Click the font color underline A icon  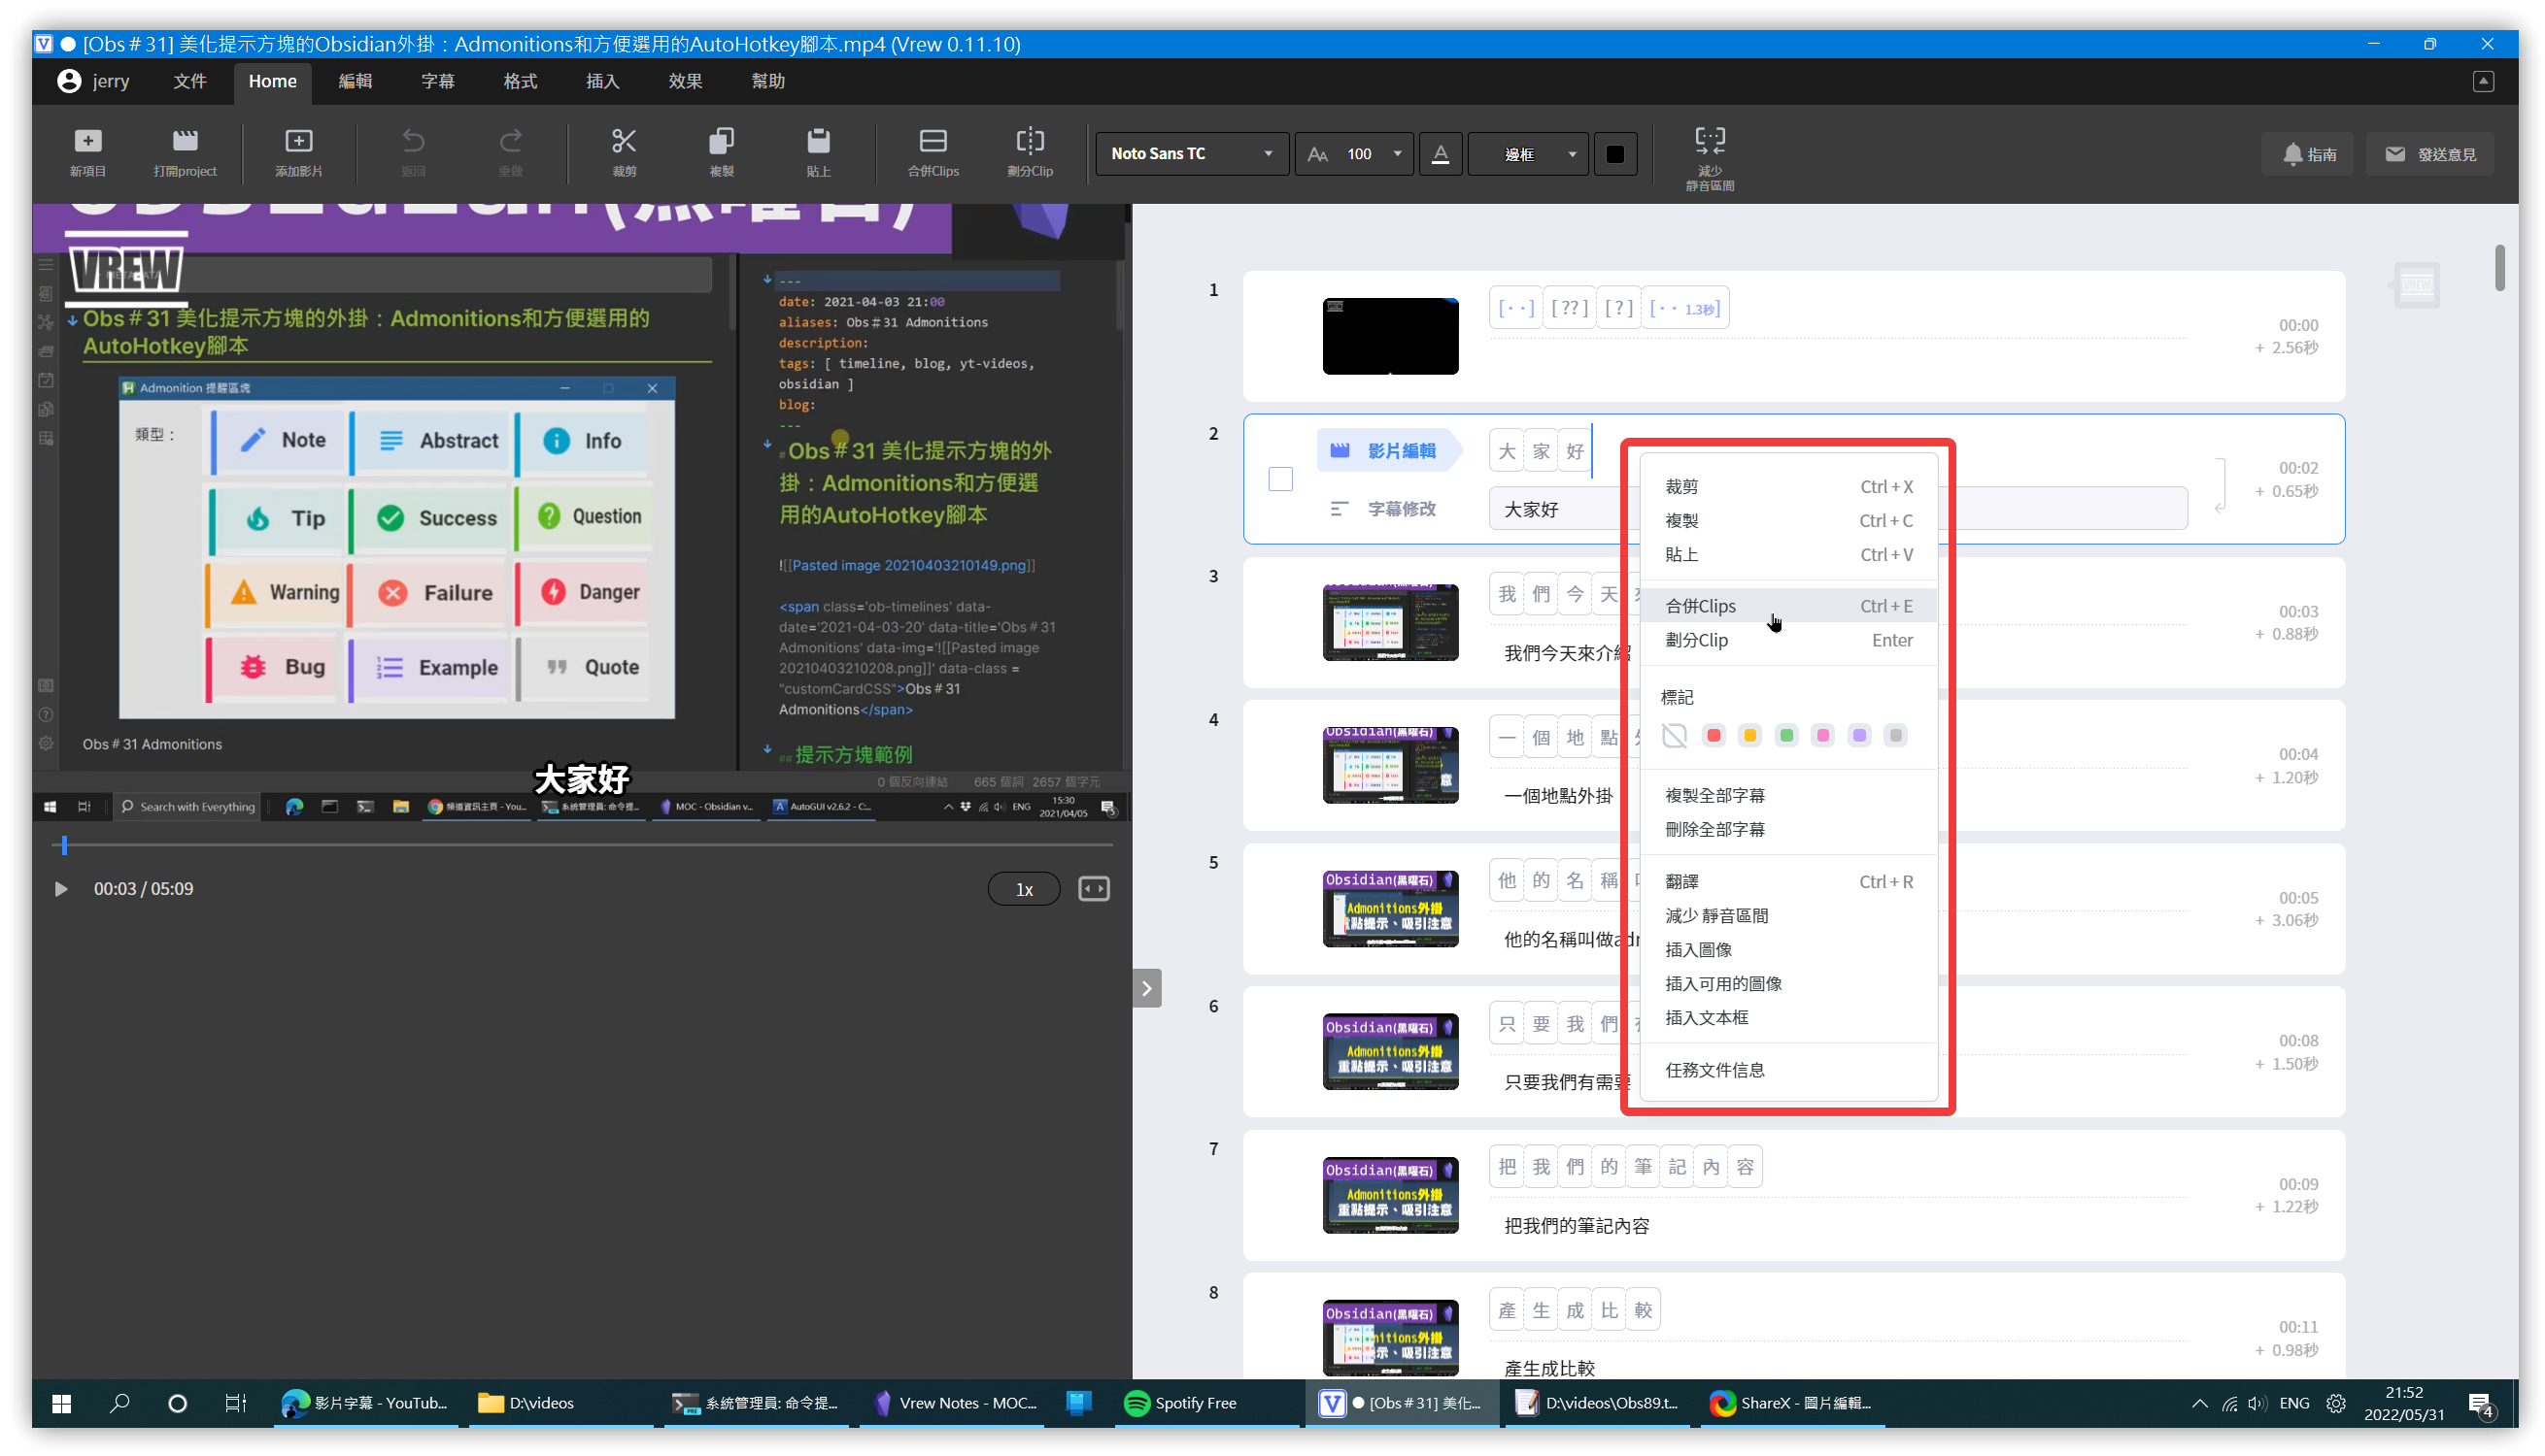pos(1440,154)
